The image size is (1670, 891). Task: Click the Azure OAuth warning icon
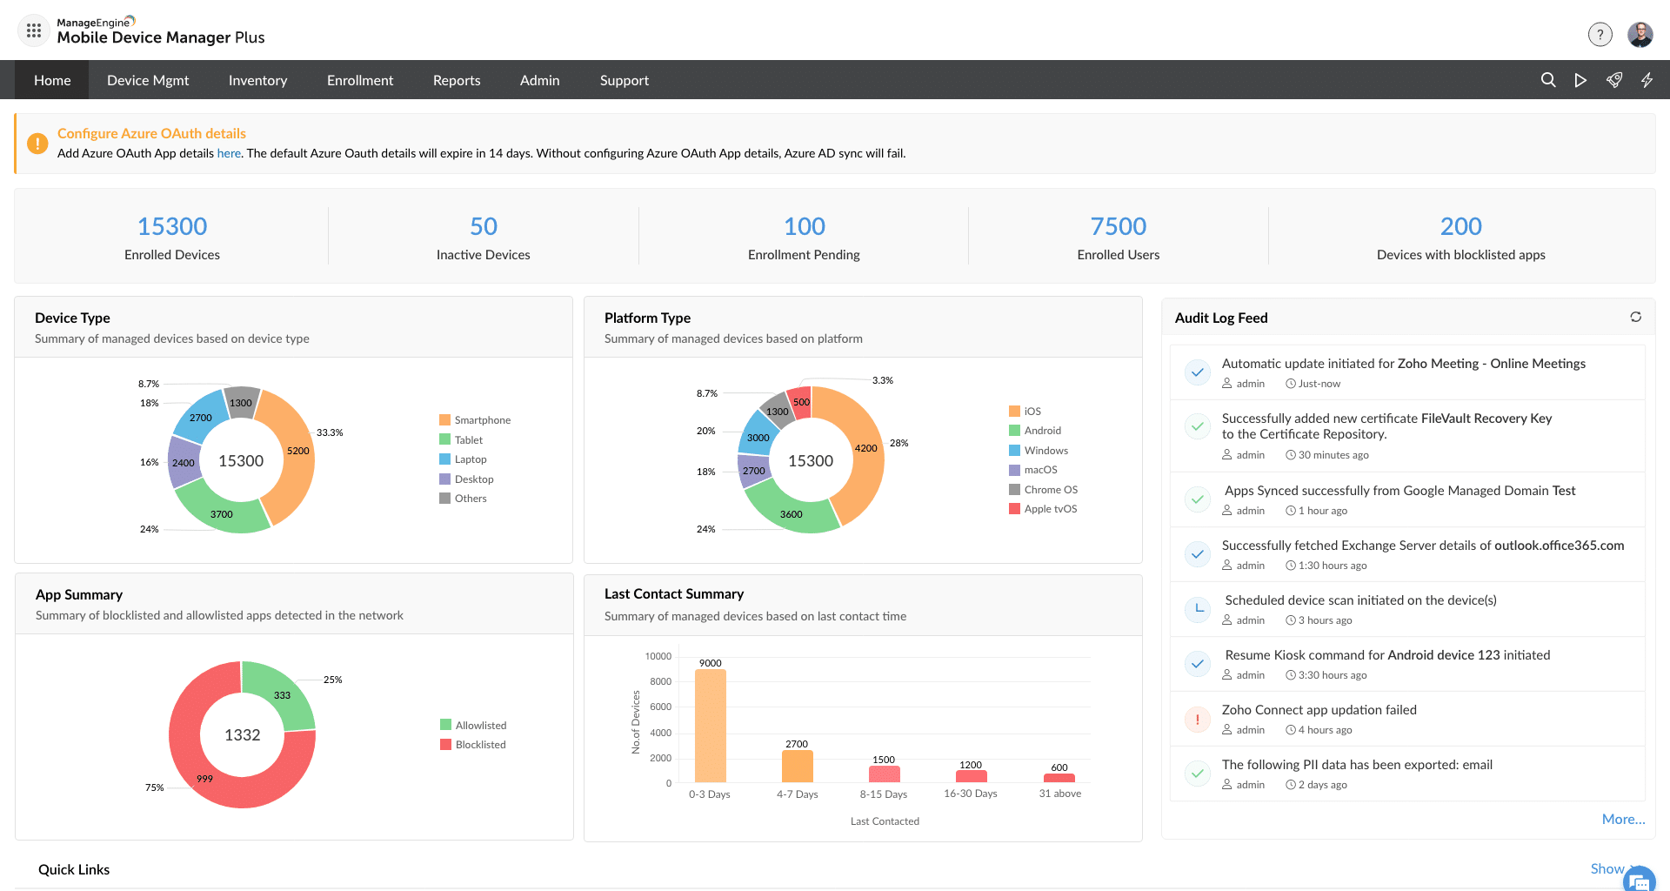click(37, 144)
